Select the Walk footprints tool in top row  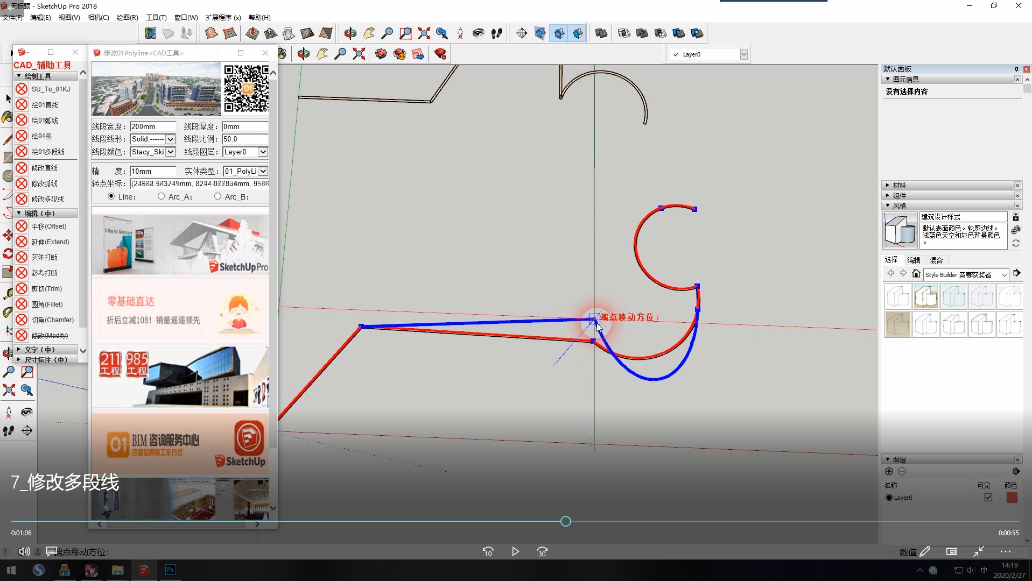pos(497,33)
